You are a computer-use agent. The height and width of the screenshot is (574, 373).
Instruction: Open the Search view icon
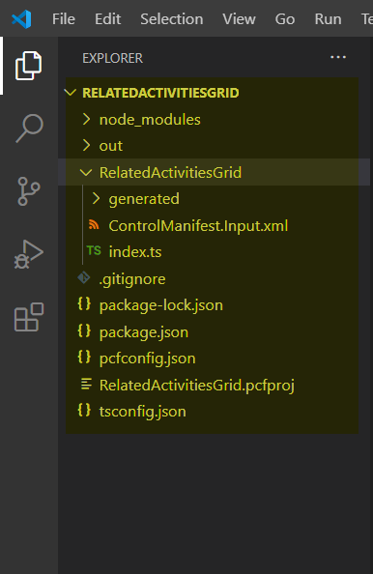pos(29,129)
